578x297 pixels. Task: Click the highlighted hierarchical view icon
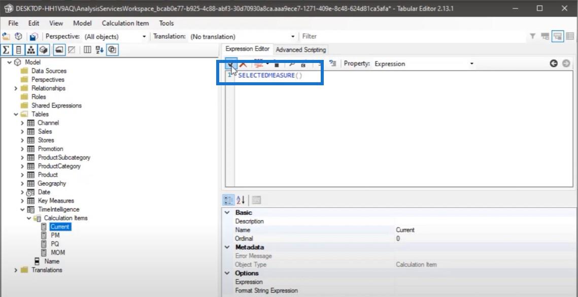tap(558, 36)
